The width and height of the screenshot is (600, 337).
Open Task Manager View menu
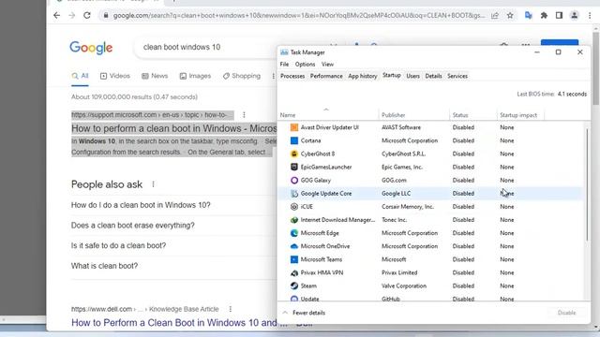click(327, 65)
